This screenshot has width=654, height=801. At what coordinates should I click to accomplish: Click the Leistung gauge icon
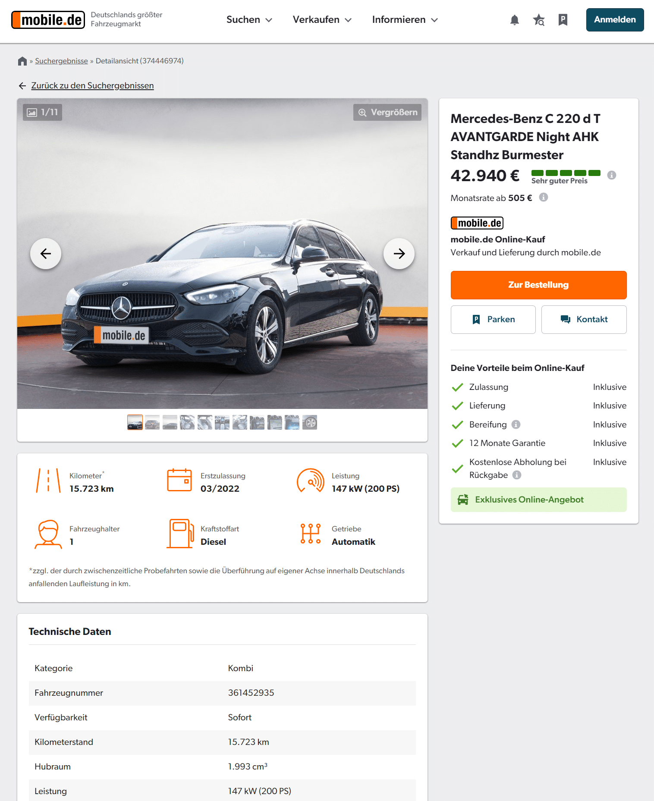click(x=311, y=481)
